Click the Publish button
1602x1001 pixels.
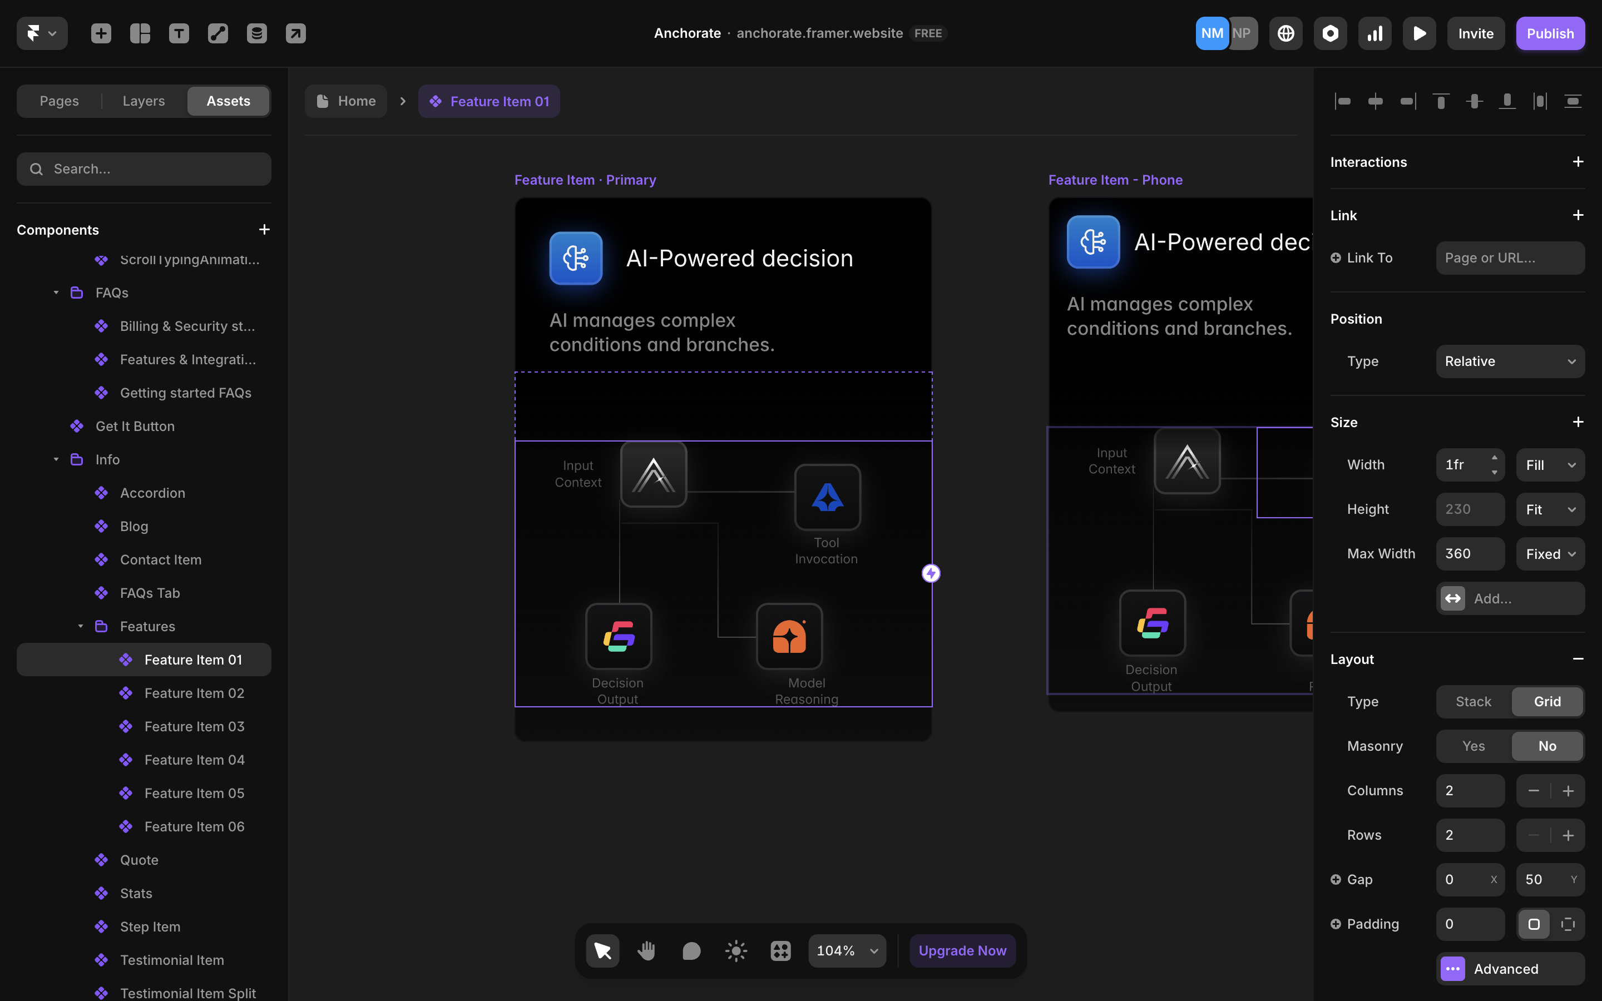coord(1550,33)
